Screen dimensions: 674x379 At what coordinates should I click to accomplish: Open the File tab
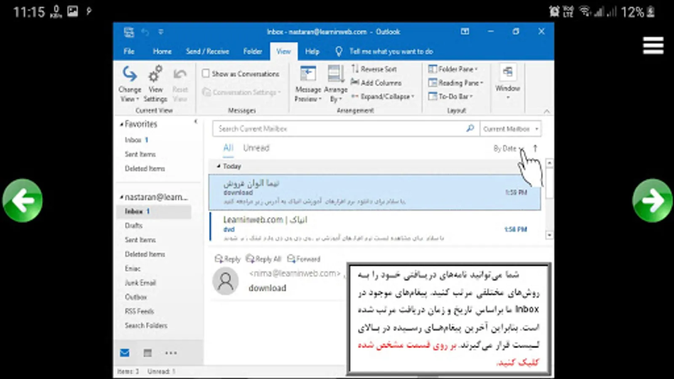pyautogui.click(x=129, y=51)
